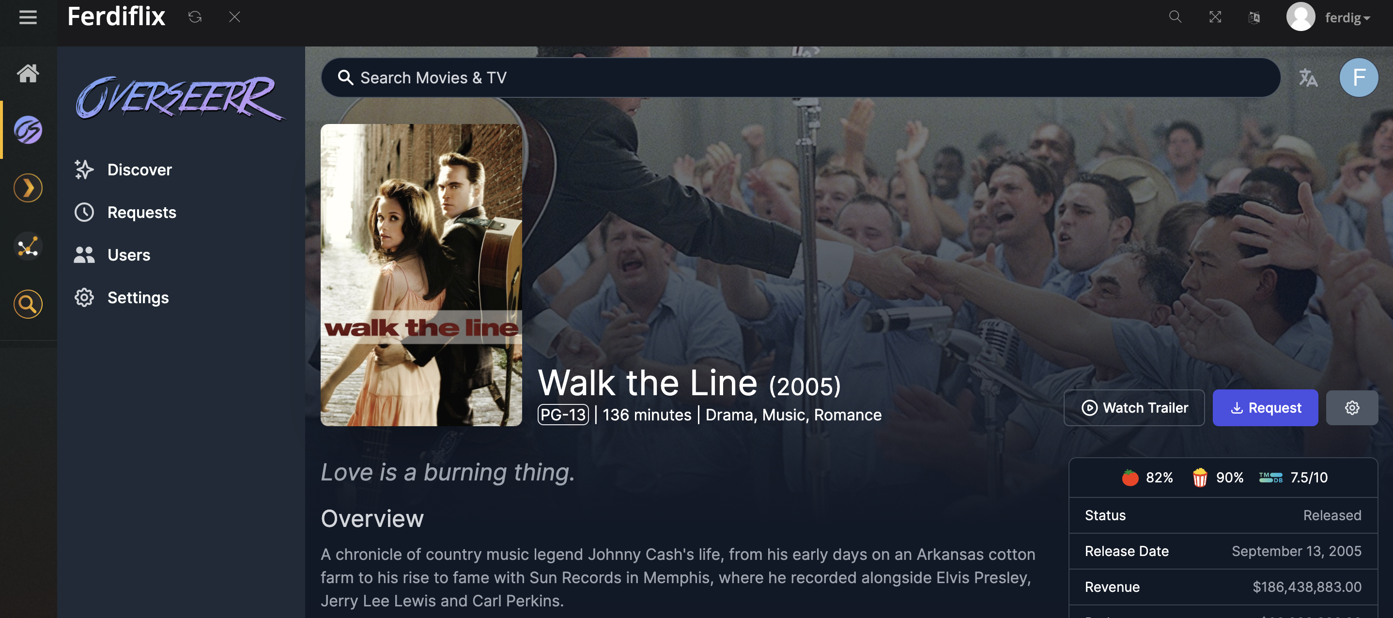
Task: Toggle fullscreen icon in top bar
Action: pyautogui.click(x=1215, y=17)
